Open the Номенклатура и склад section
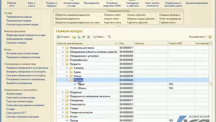This screenshot has width=216, height=122. pyautogui.click(x=71, y=4)
